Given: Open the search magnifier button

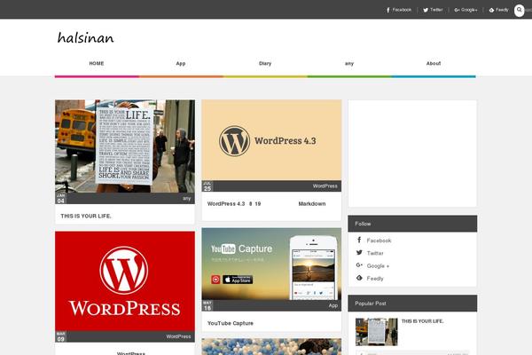Looking at the screenshot, I should point(519,10).
